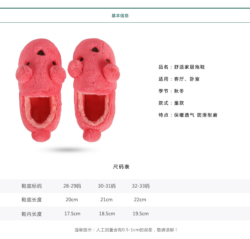Click the 22cm sole length value
The width and height of the screenshot is (250, 239).
140,200
